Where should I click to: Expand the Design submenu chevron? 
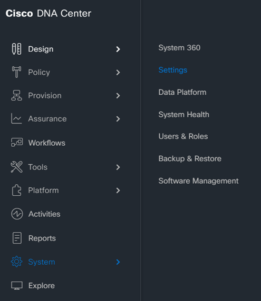[118, 49]
